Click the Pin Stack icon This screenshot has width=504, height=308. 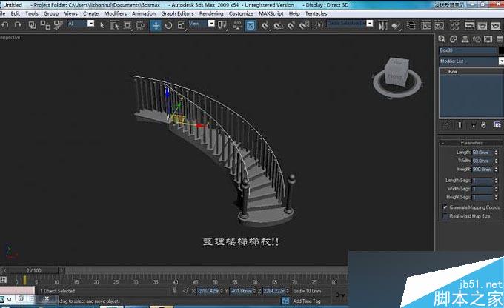(445, 125)
